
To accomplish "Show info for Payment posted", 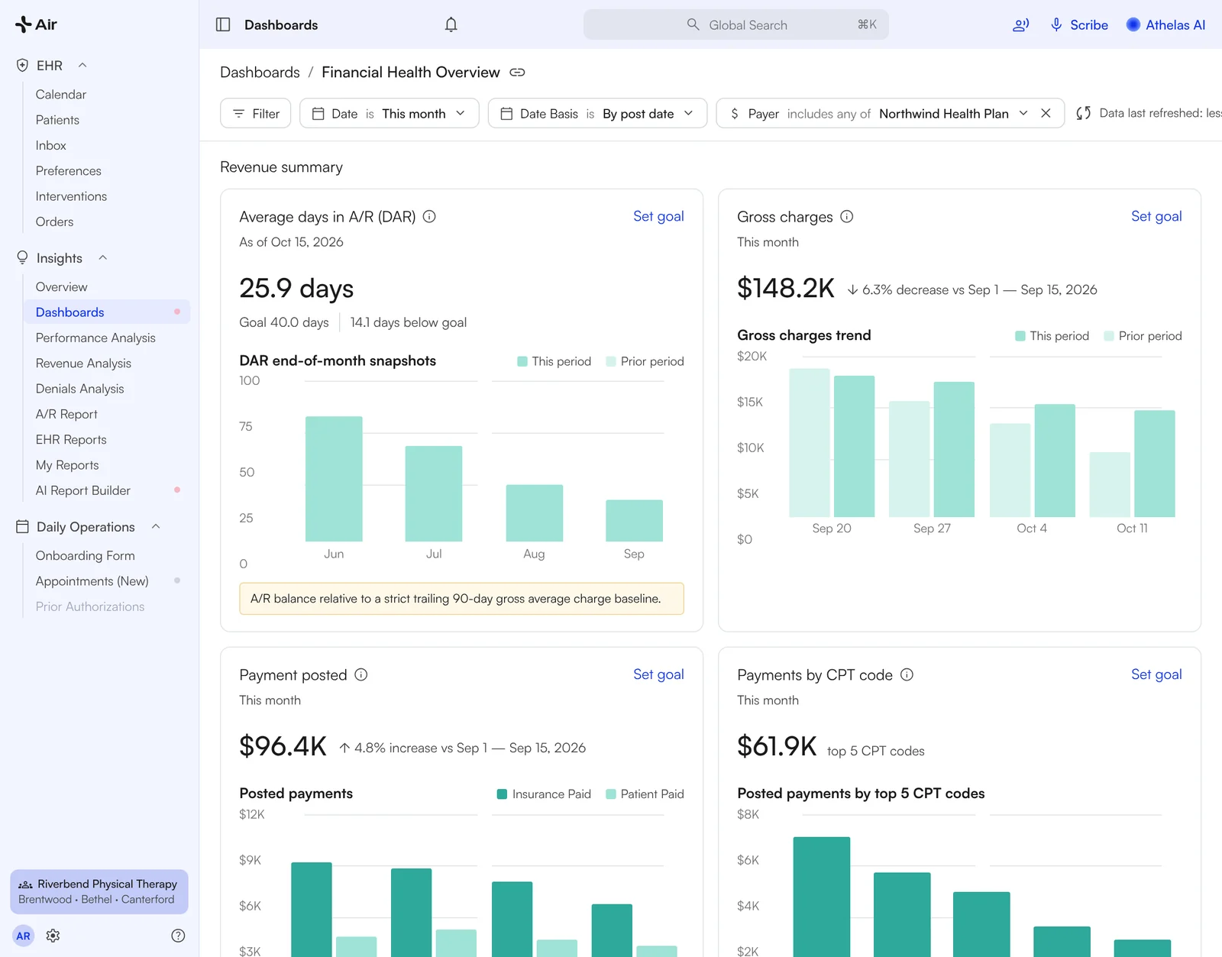I will pyautogui.click(x=361, y=674).
